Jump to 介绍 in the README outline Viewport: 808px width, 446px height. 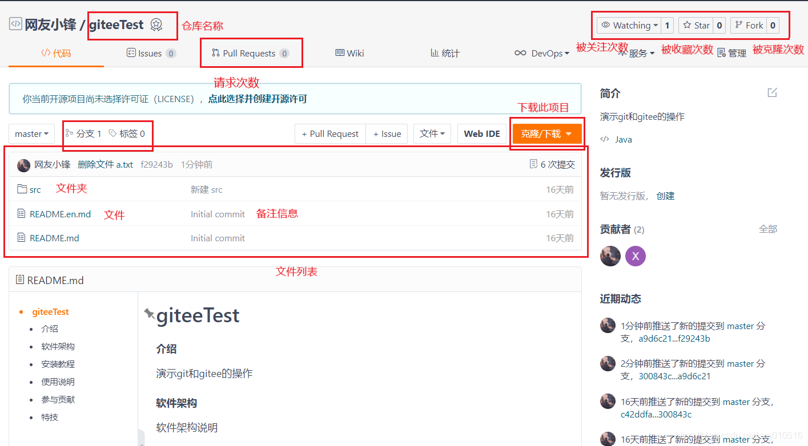coord(50,329)
